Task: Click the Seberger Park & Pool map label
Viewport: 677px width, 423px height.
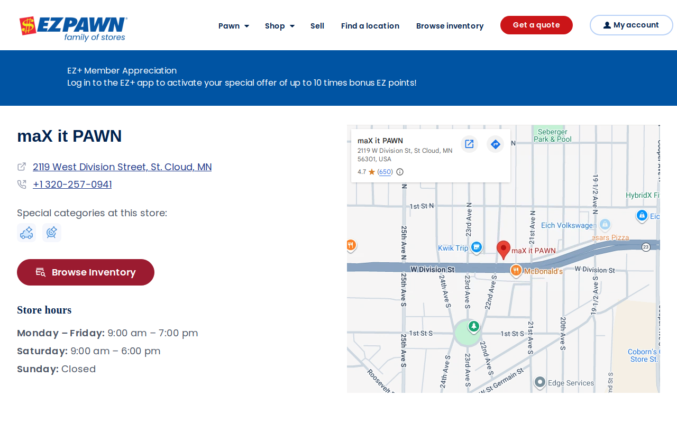Action: (553, 135)
